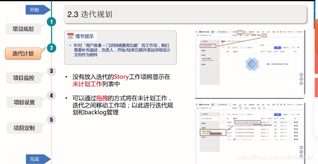The image size is (318, 164).
Task: Click blue 新建 button in lower screenshot
Action: [277, 115]
